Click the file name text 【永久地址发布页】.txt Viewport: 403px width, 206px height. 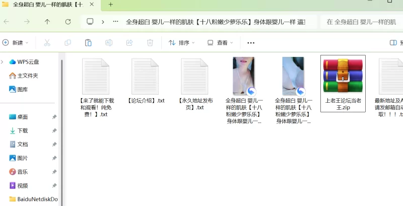195,104
